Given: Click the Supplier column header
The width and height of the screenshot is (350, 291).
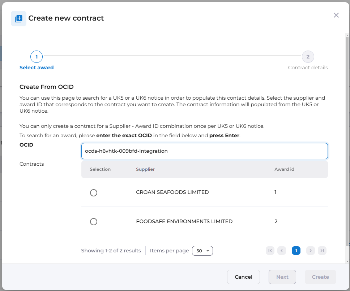Looking at the screenshot, I should coord(145,169).
